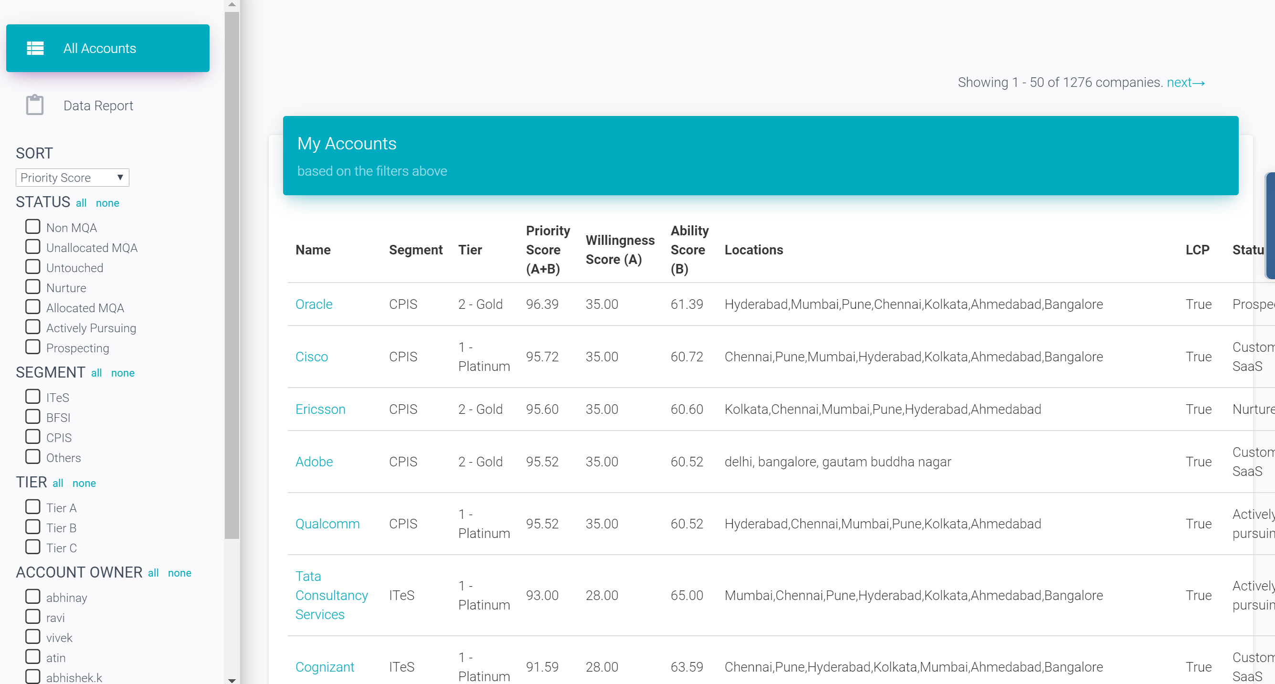Click the Priority Score (A+B) column header
Viewport: 1275px width, 684px height.
click(x=548, y=250)
